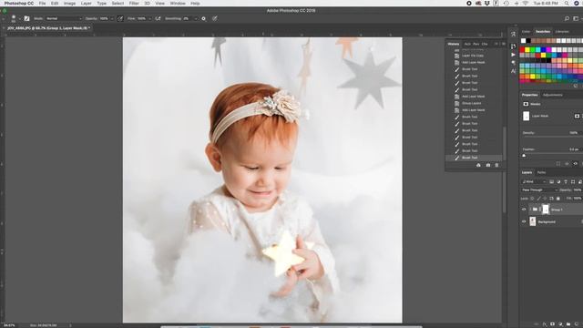Viewport: 583px width, 328px height.
Task: Open the Image menu
Action: (69, 4)
